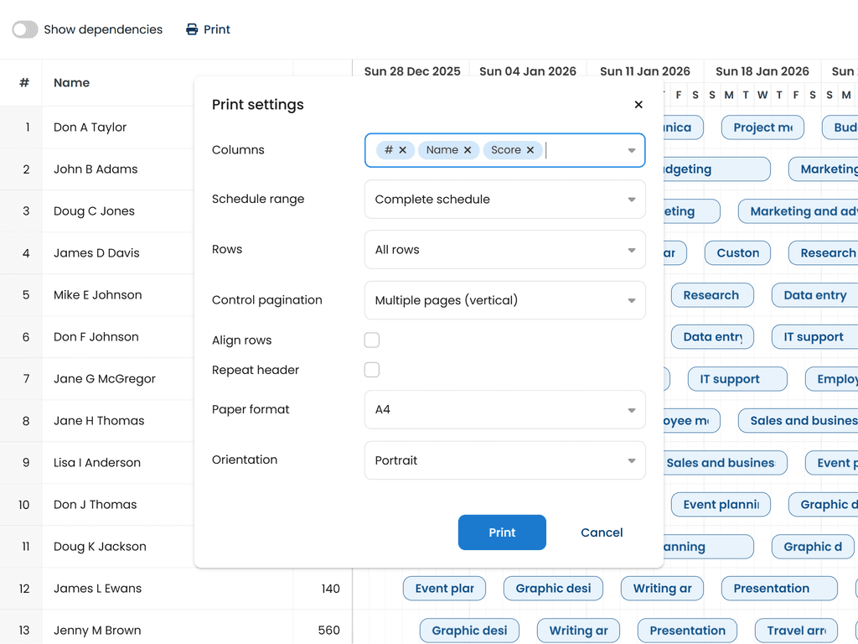Click the printer icon in toolbar

click(193, 29)
